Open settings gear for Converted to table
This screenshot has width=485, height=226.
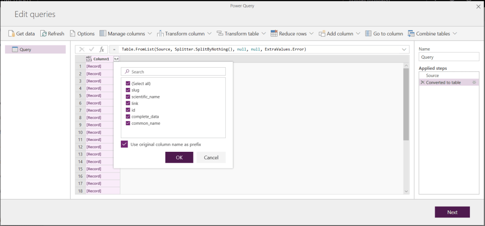point(474,82)
